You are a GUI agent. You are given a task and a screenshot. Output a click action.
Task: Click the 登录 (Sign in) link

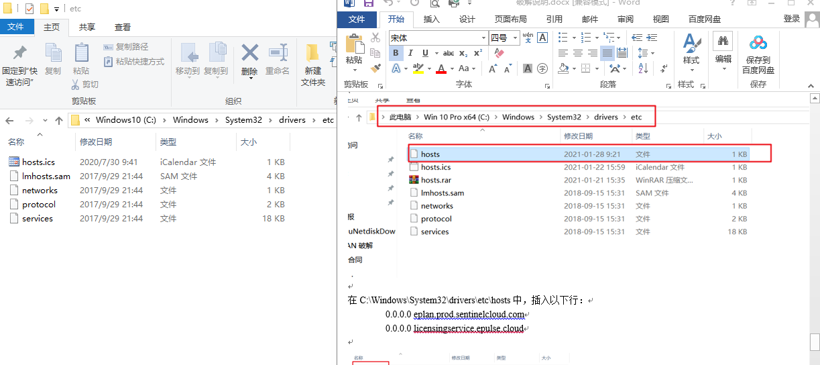pyautogui.click(x=791, y=19)
